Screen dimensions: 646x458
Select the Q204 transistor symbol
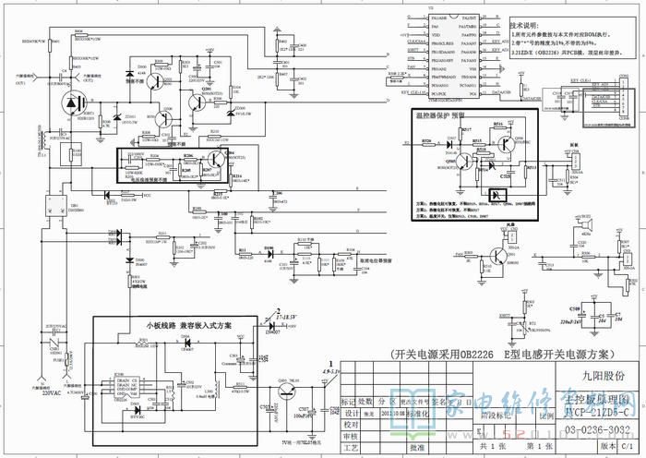coord(214,157)
